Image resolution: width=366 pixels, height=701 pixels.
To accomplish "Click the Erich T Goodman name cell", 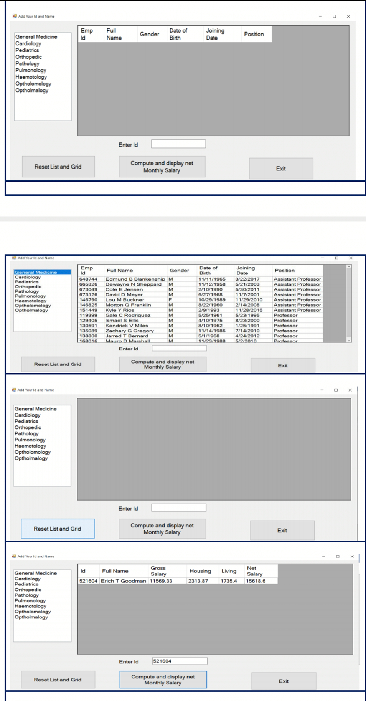I will 124,581.
